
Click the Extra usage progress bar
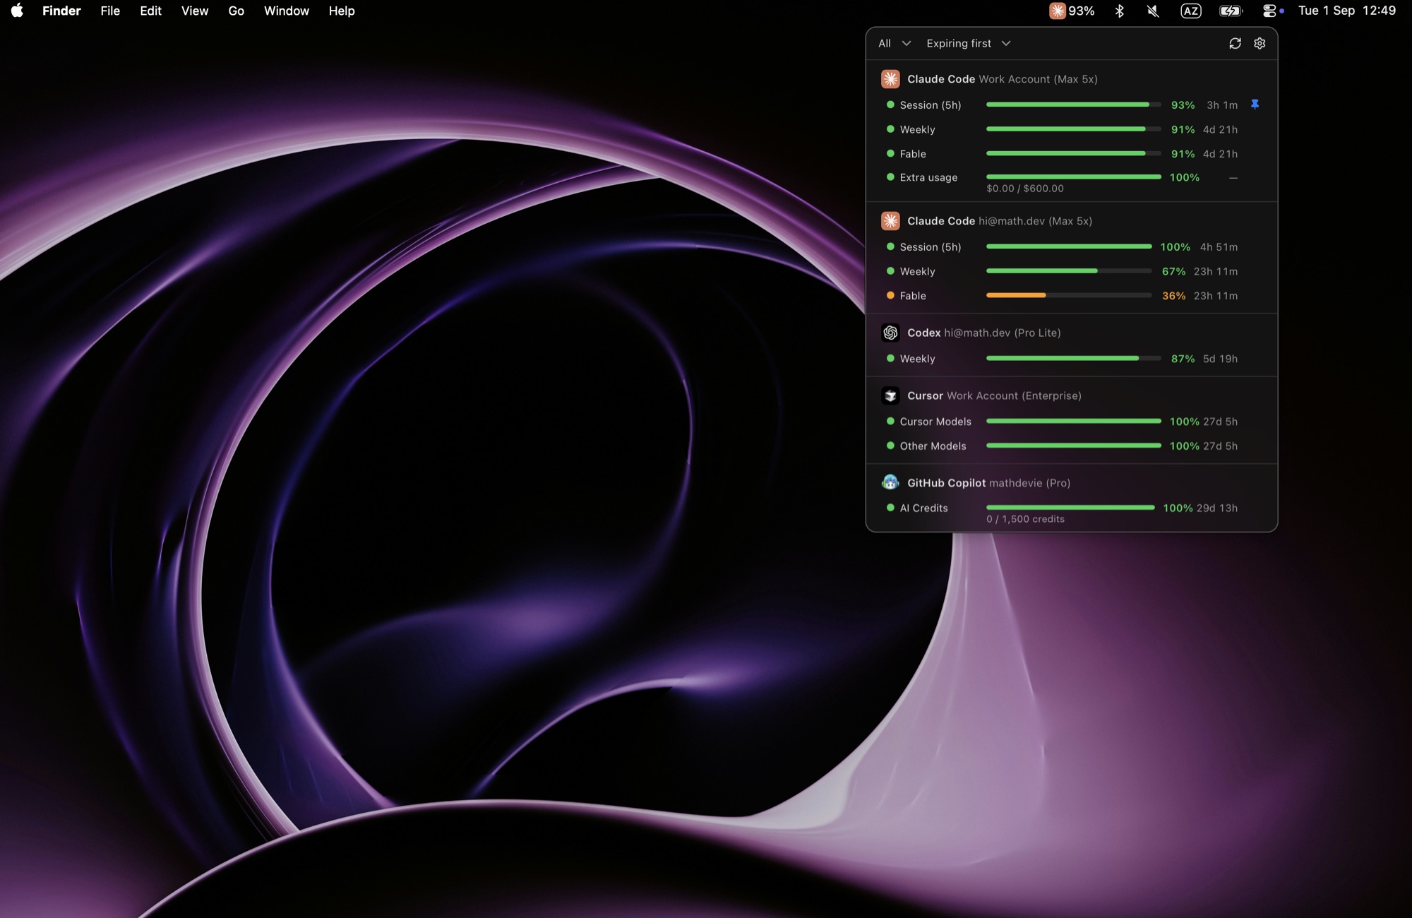[1073, 177]
